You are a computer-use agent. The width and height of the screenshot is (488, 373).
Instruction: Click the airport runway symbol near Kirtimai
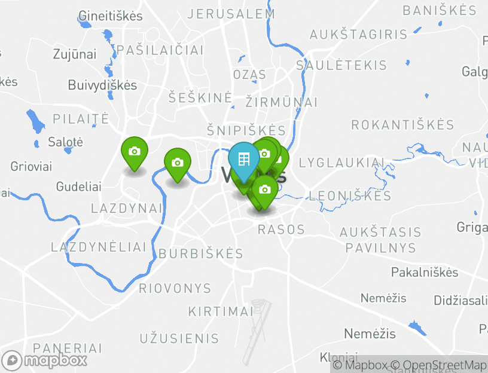(257, 331)
